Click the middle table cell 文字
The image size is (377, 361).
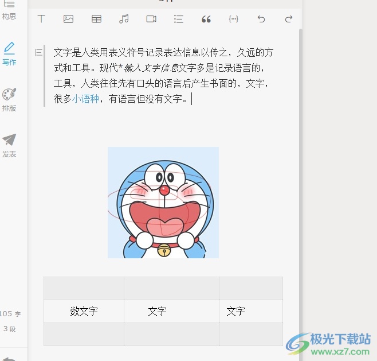pos(171,311)
